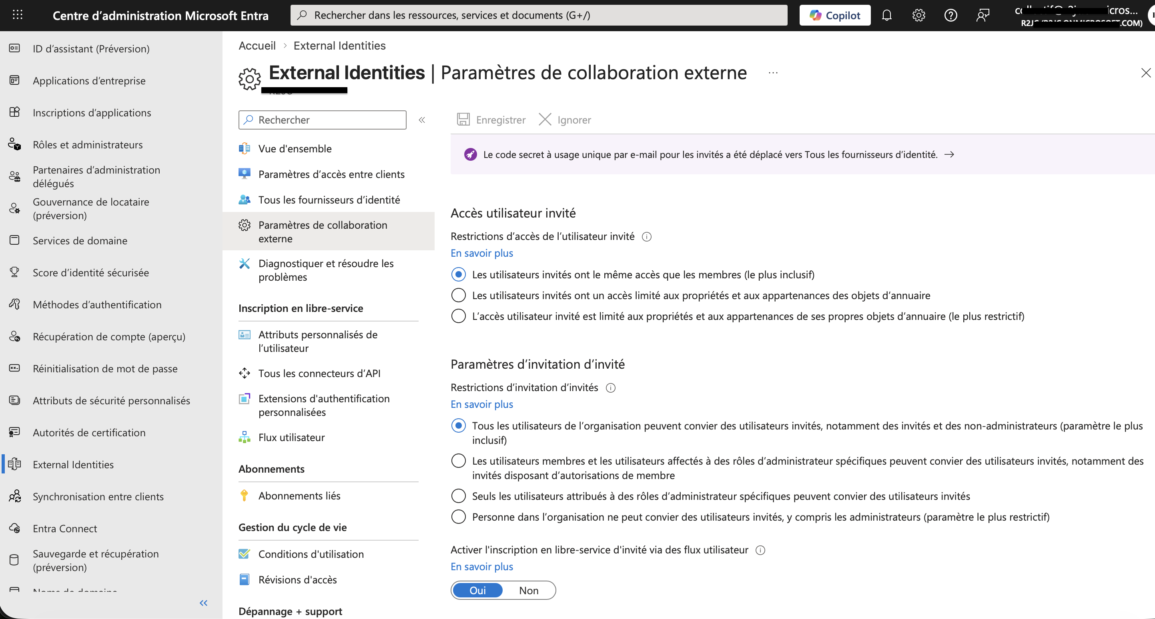Click info icon beside Restrictions d'invitation d'invités
1155x619 pixels.
611,388
